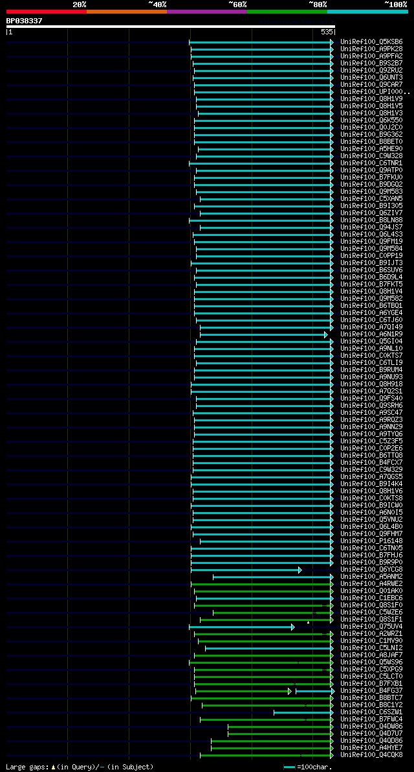
Task: Click the red 20% identity legend segment
Action: coord(47,11)
